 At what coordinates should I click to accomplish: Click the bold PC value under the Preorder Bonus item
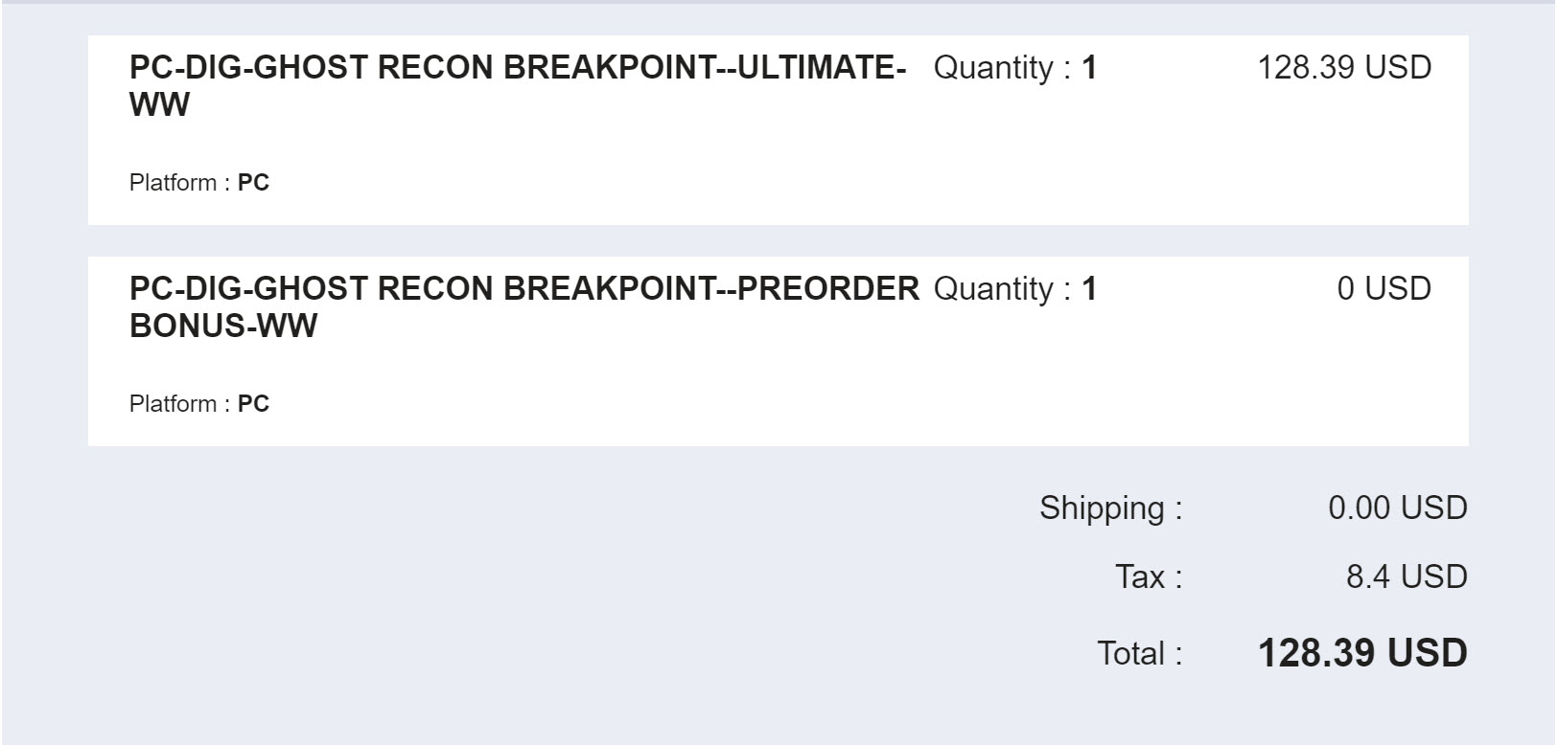pos(253,404)
